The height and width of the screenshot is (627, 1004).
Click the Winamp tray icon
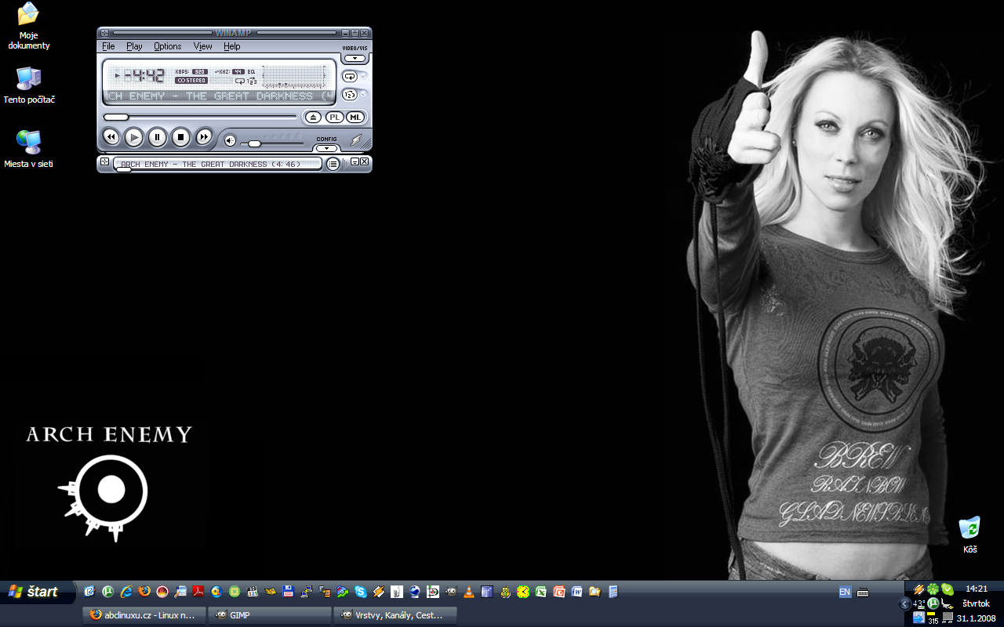point(919,589)
